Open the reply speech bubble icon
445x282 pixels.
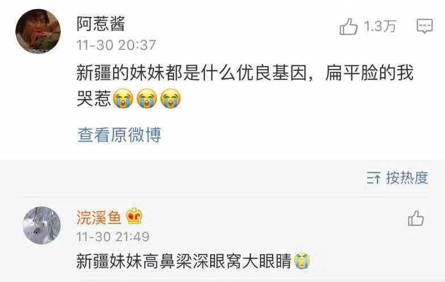(x=425, y=26)
